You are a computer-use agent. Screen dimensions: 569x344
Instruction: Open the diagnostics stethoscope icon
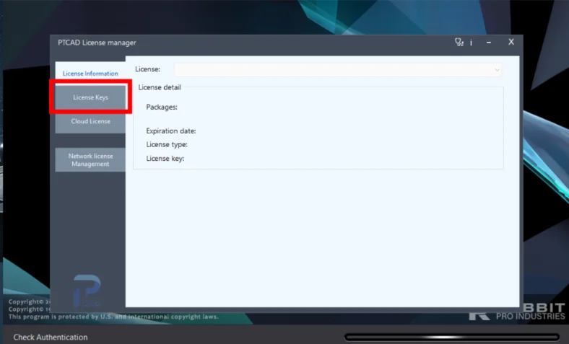click(459, 43)
